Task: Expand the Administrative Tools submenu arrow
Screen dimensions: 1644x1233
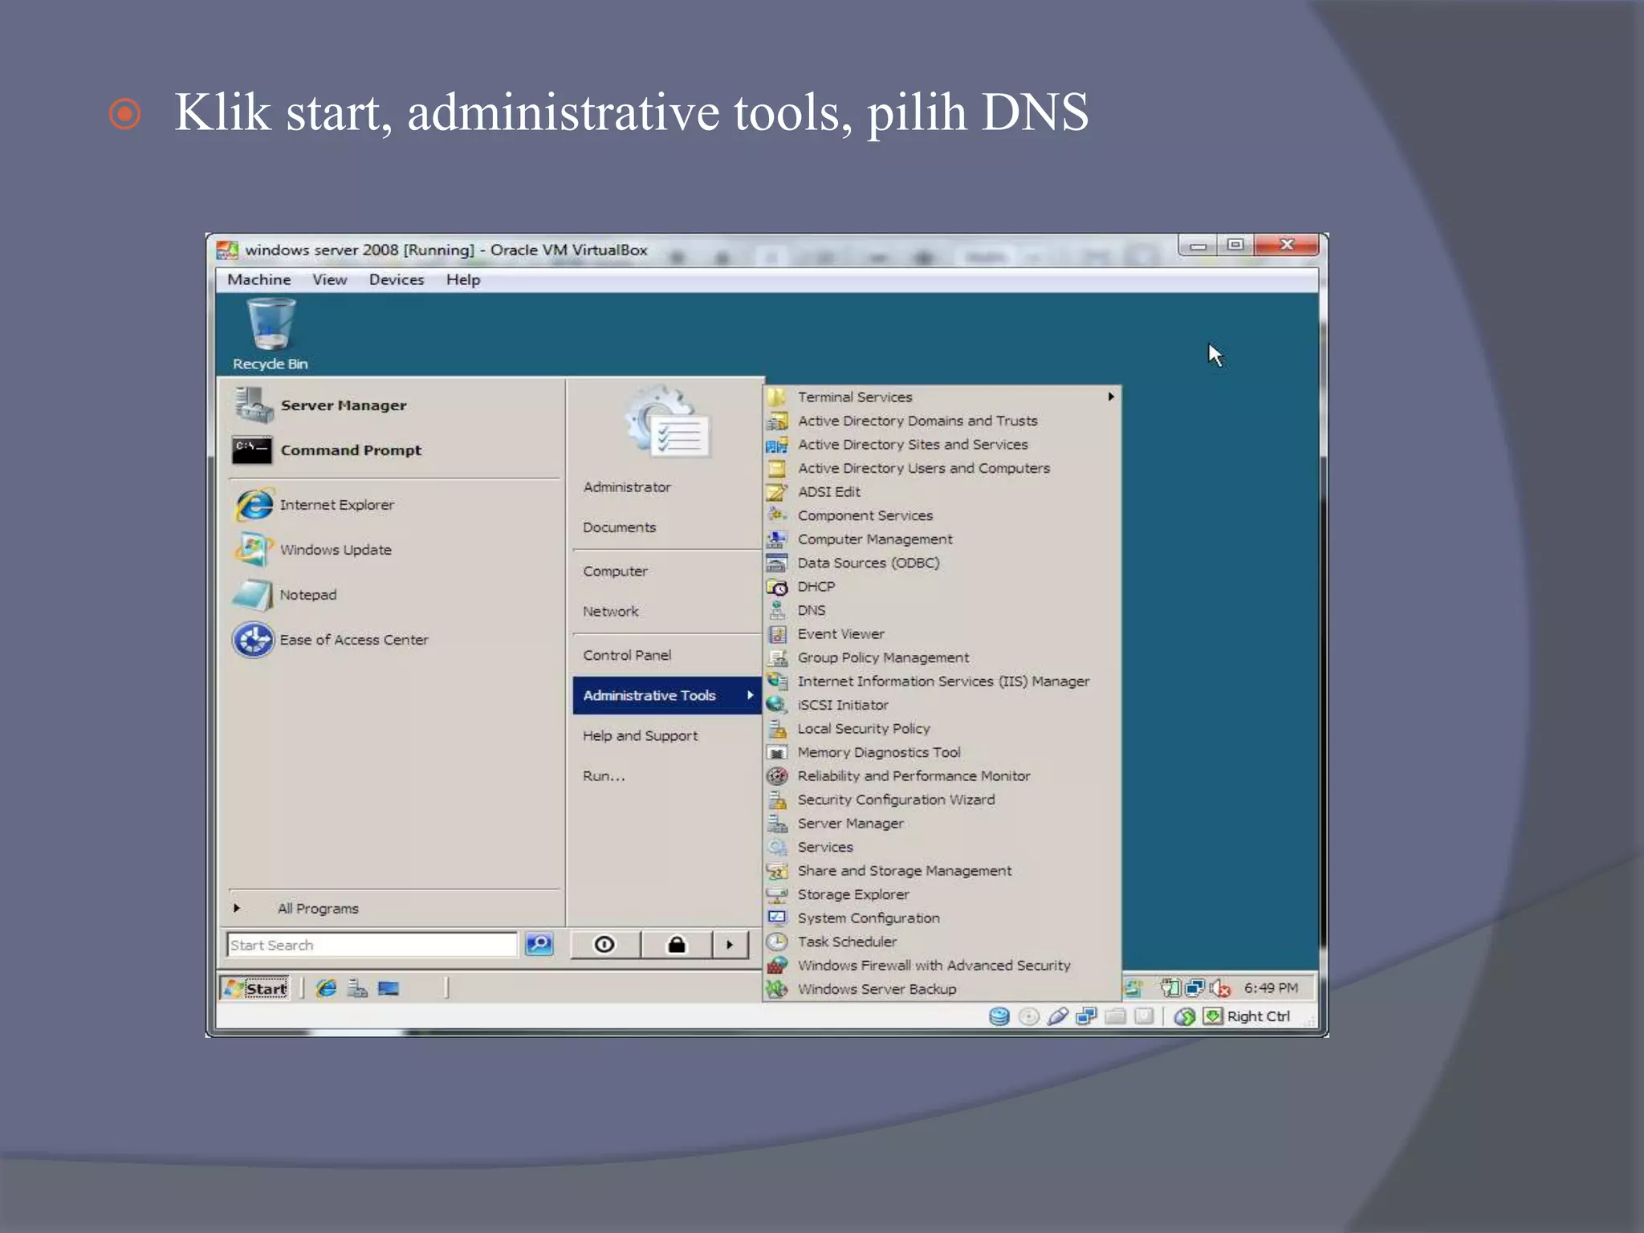Action: (x=750, y=695)
